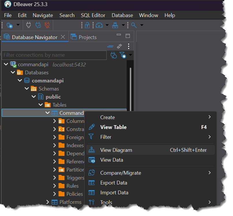Click the navigator vertical scrollbar
This screenshot has width=233, height=216.
130,87
